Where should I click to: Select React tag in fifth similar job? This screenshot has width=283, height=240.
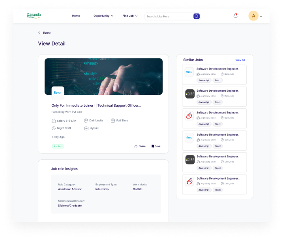pos(217,168)
